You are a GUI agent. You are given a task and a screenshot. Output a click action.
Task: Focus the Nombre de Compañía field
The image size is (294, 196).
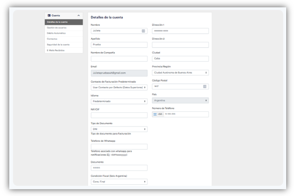point(119,59)
